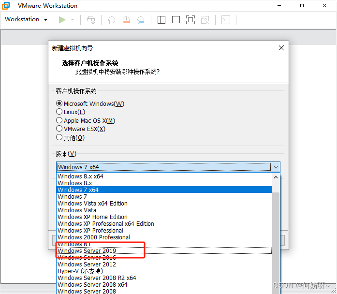Select Windows Server 2008 R2 x64

(x=164, y=278)
